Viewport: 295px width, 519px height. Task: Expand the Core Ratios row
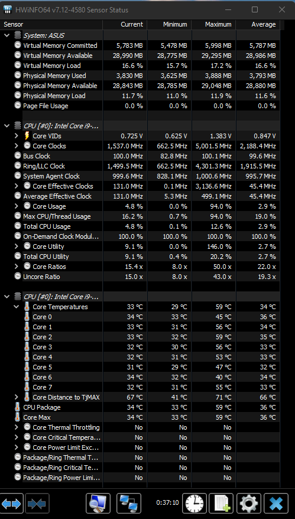(17, 267)
